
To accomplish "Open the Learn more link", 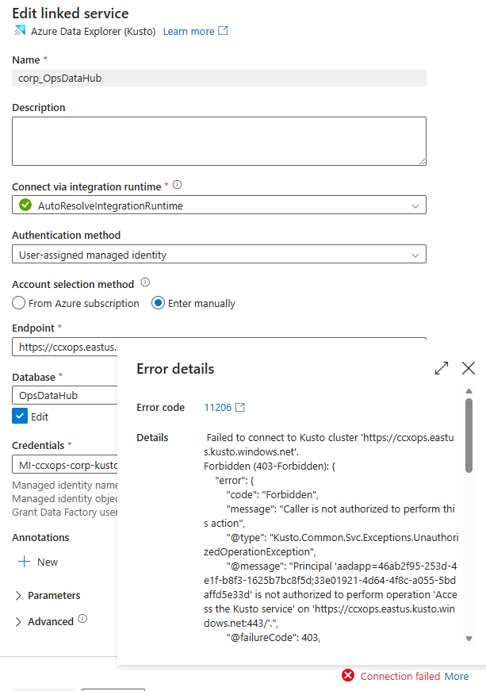I will point(189,31).
